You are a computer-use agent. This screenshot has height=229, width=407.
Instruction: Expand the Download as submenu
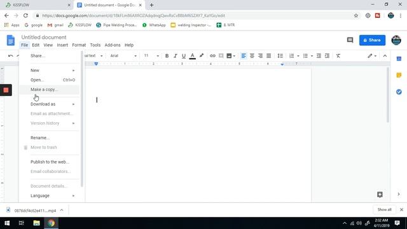click(x=50, y=104)
